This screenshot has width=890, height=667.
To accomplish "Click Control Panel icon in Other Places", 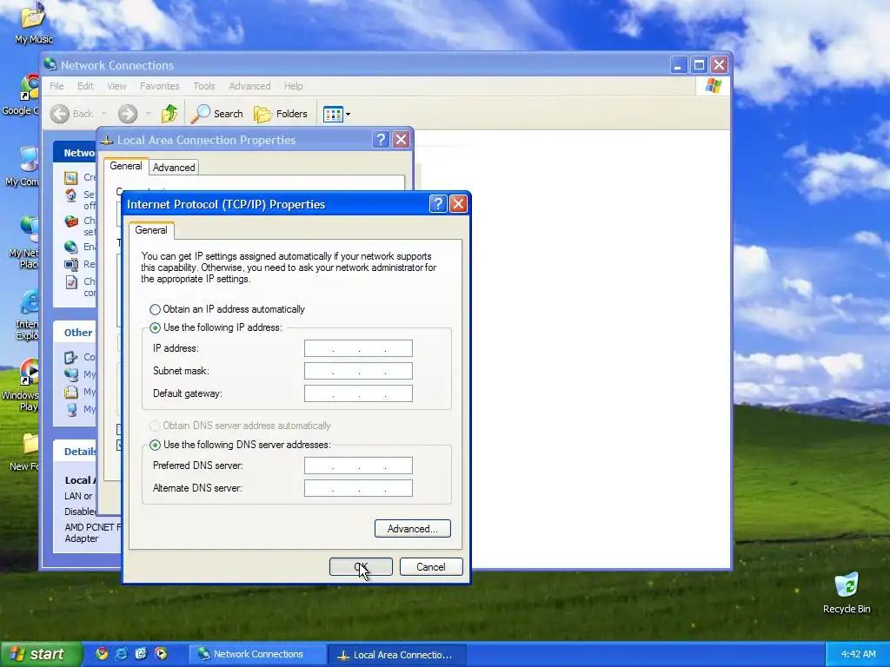I will click(71, 357).
